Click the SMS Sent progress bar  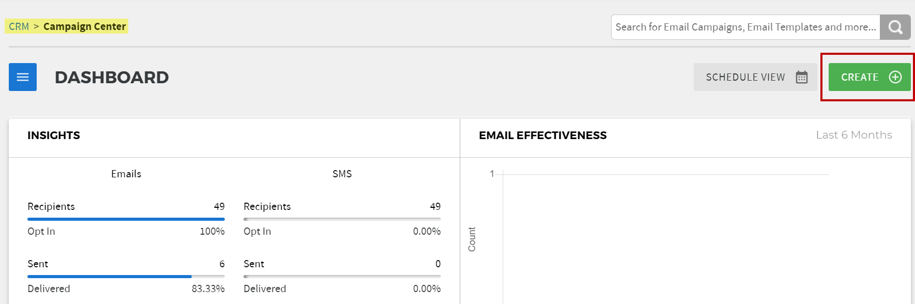pos(342,277)
